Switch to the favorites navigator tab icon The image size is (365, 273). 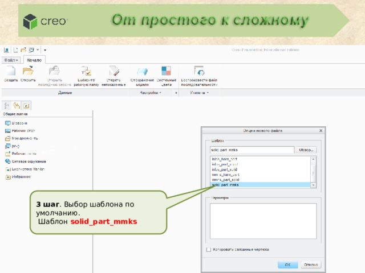point(26,106)
